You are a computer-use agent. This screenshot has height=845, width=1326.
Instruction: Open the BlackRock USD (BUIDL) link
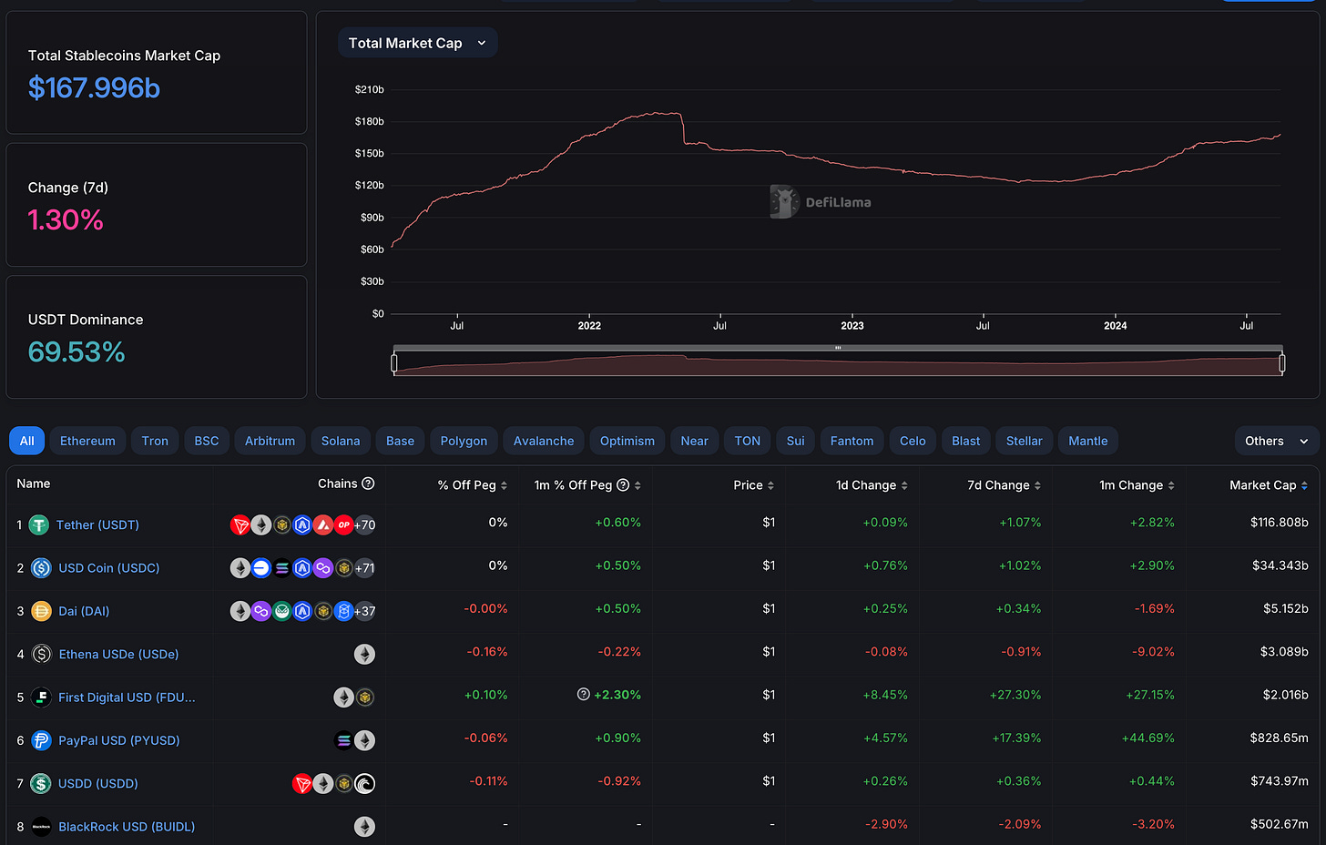pos(127,827)
